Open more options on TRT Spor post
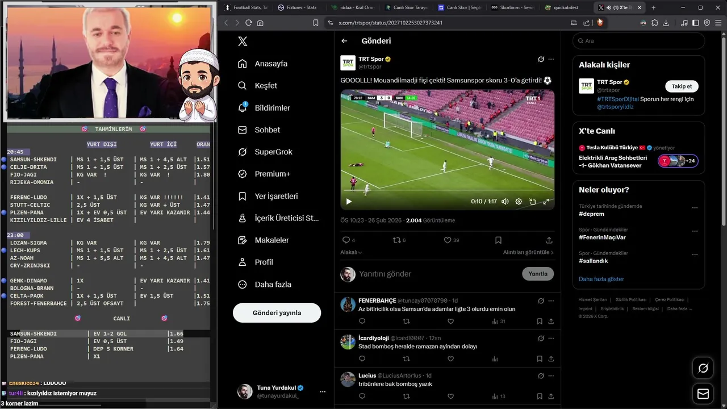Viewport: 727px width, 409px height. coord(551,59)
